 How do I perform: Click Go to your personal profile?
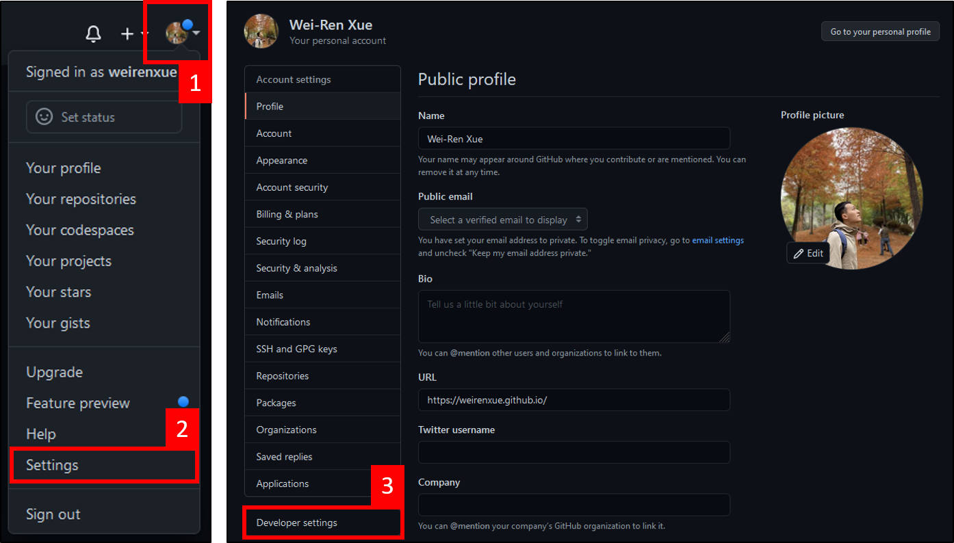coord(880,31)
